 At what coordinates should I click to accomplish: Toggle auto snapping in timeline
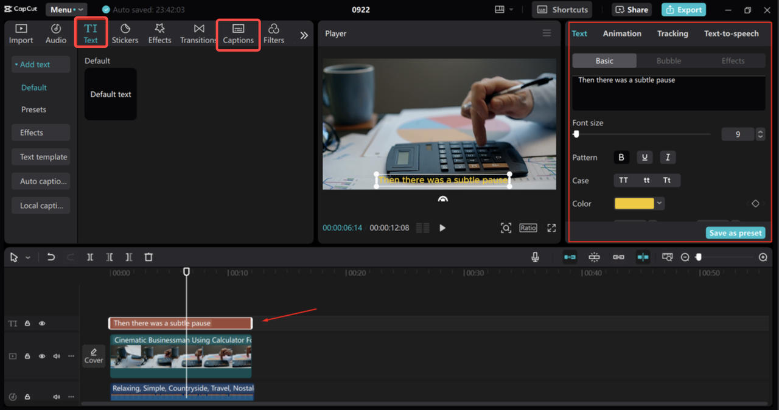point(594,257)
